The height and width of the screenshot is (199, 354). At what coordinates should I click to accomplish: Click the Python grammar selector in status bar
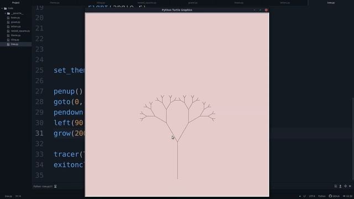click(x=322, y=196)
